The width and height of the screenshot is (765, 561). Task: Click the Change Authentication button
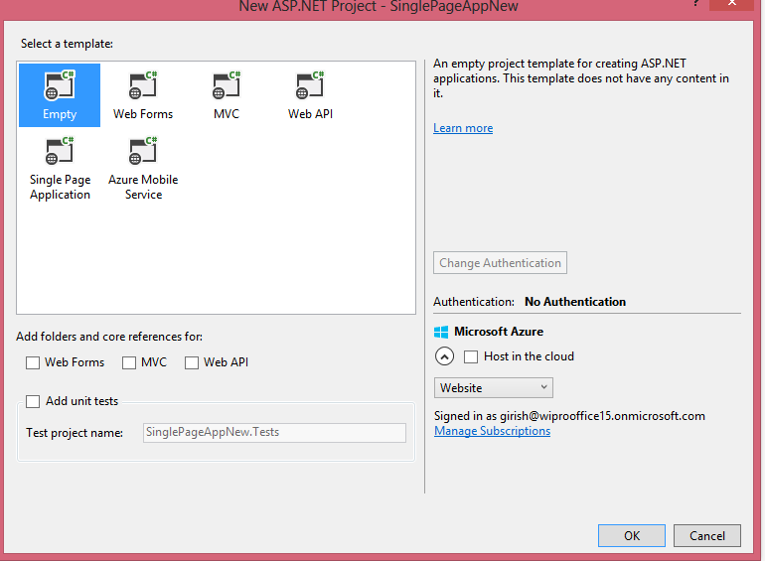point(500,263)
